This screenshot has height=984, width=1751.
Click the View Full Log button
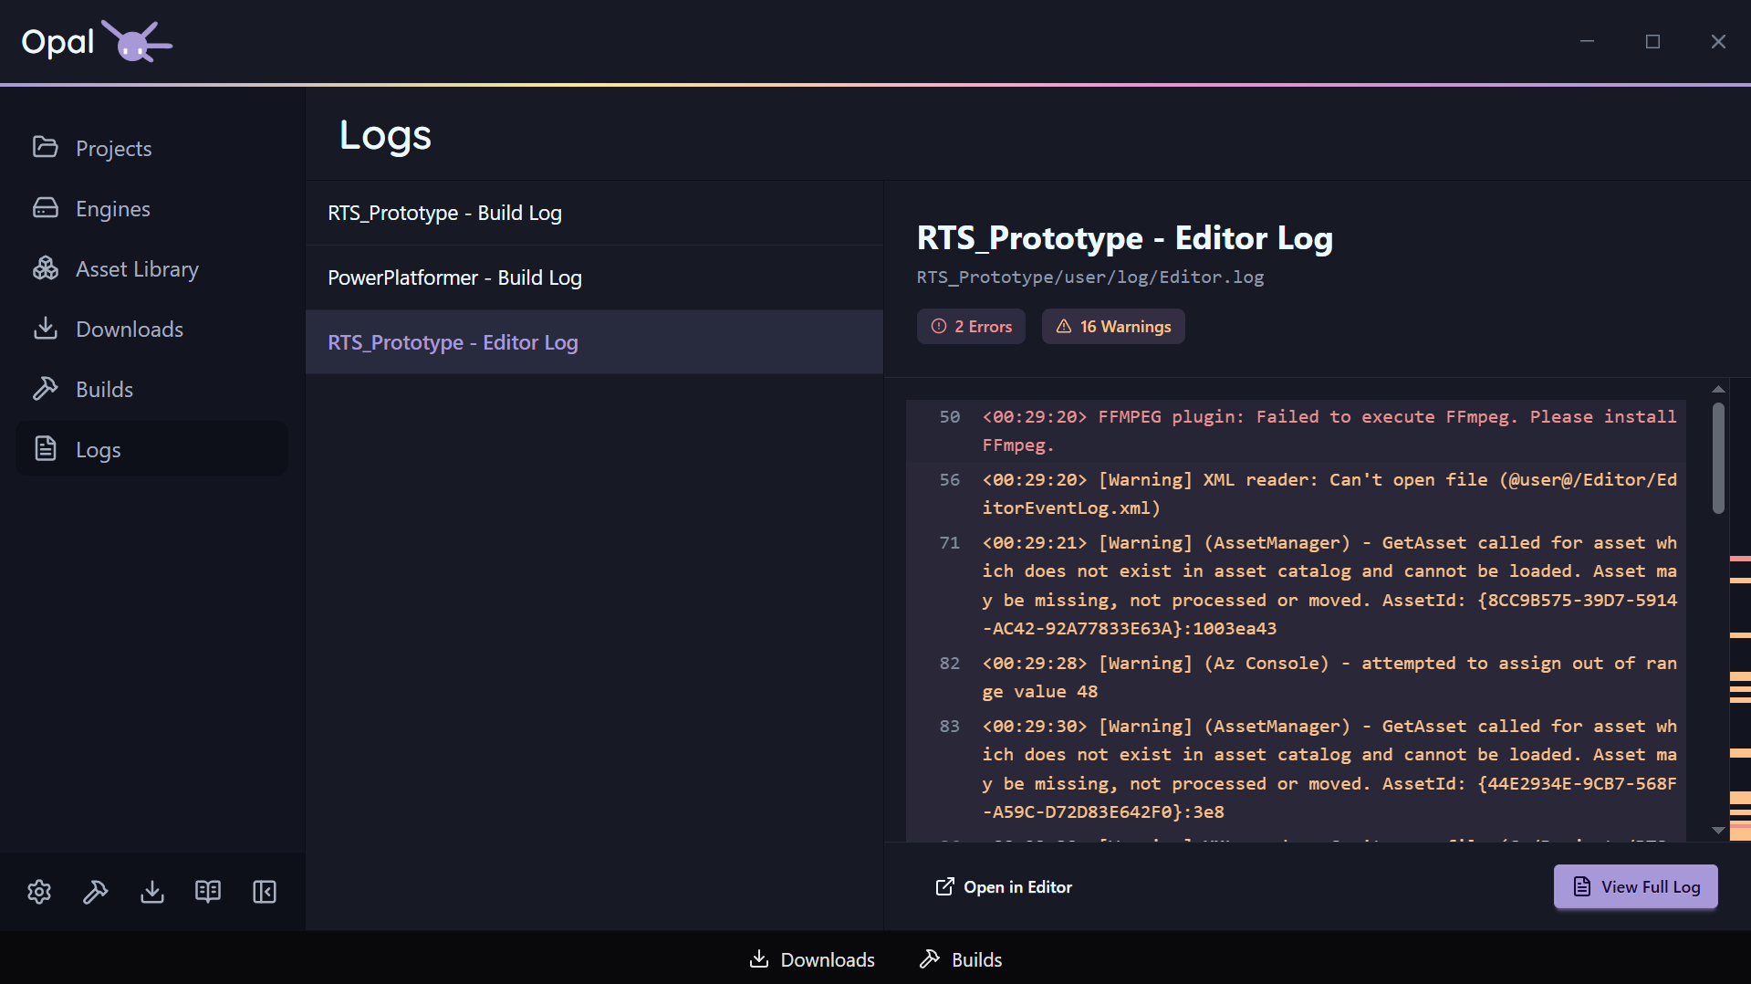pos(1636,887)
